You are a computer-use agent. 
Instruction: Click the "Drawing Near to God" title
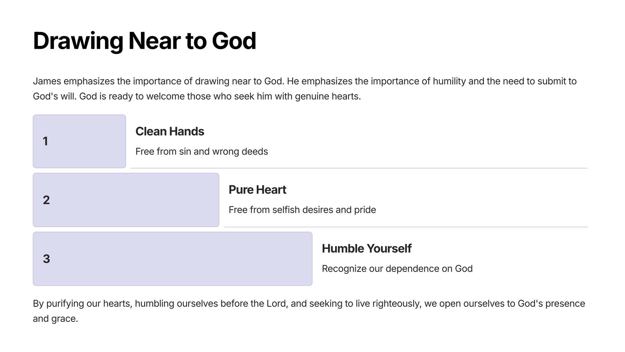pos(144,41)
